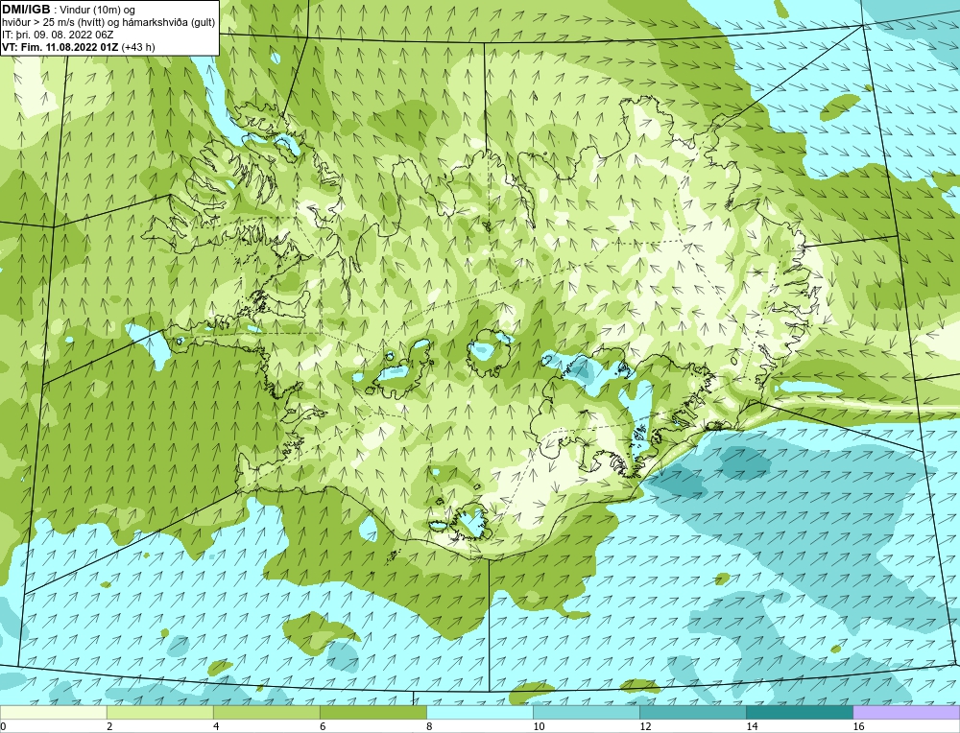Click the 8–10 m/s pale cyan swatch

coord(479,712)
